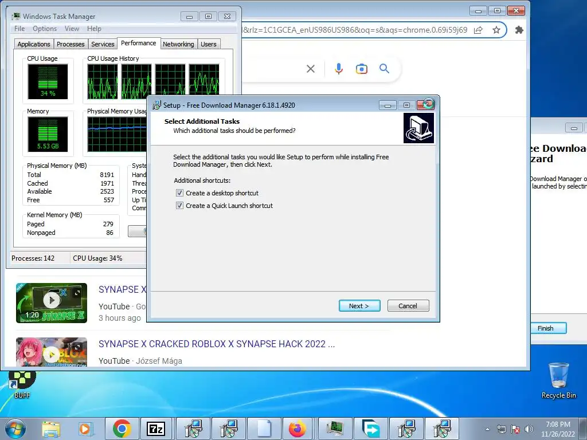
Task: Open SYNAPSE X CRACKED ROBLOX video link
Action: 217,344
